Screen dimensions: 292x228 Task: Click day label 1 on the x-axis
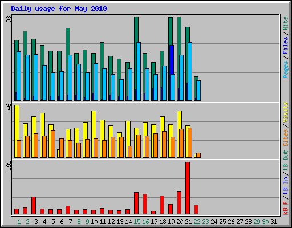point(19,222)
